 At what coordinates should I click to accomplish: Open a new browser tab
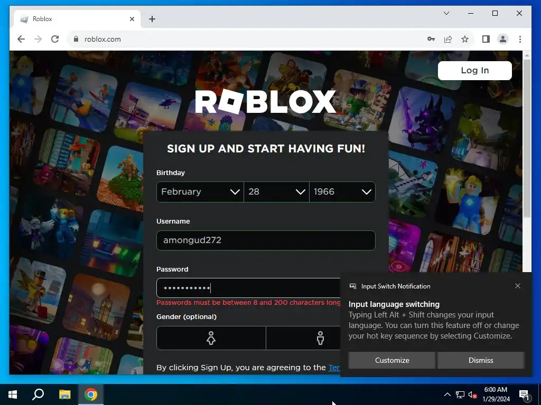point(152,19)
